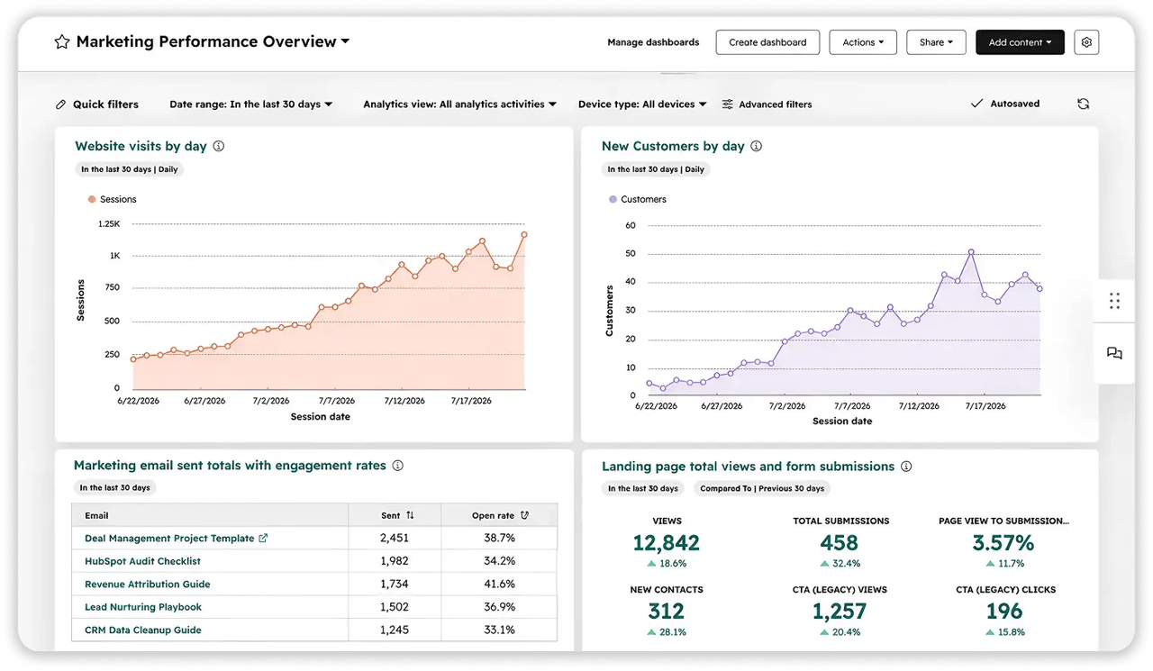The height and width of the screenshot is (671, 1153).
Task: Toggle the Customers legend marker
Action: (x=613, y=199)
